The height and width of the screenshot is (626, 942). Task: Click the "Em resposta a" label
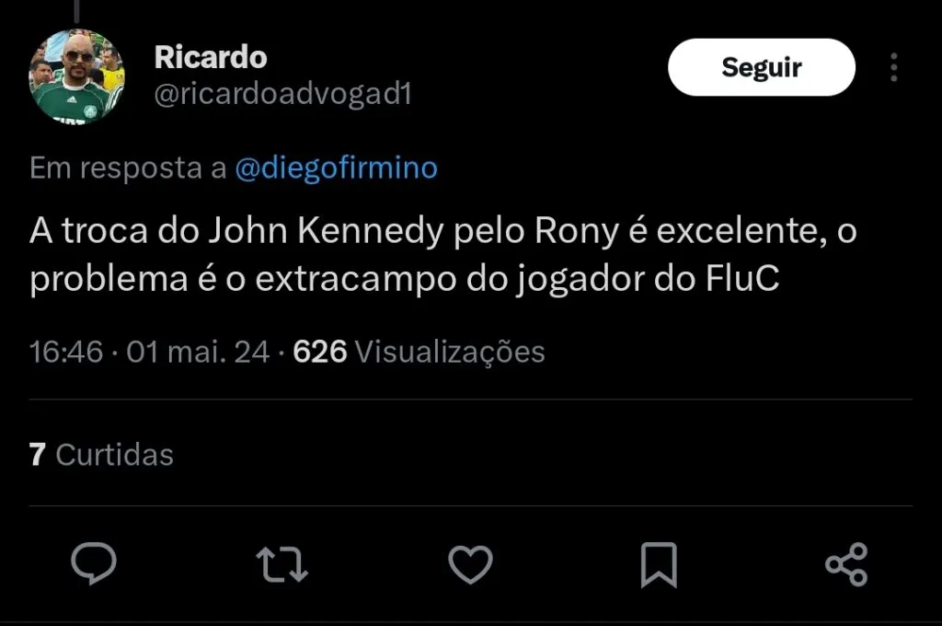pos(128,168)
